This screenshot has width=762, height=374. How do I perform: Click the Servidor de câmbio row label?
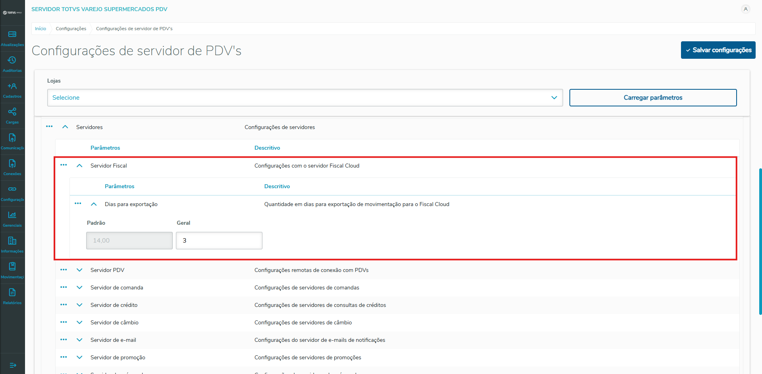(x=114, y=322)
